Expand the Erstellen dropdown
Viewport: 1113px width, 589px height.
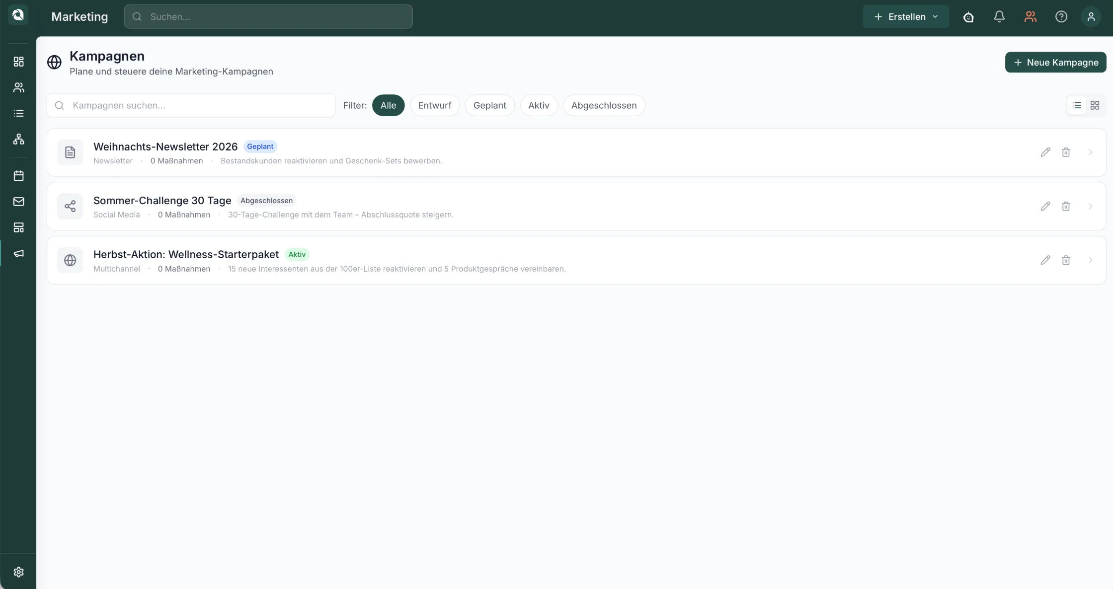click(x=906, y=17)
